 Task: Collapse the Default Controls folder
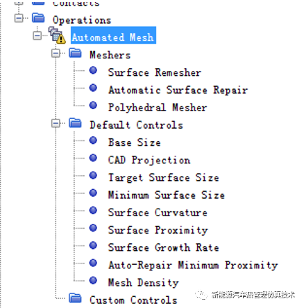[56, 123]
